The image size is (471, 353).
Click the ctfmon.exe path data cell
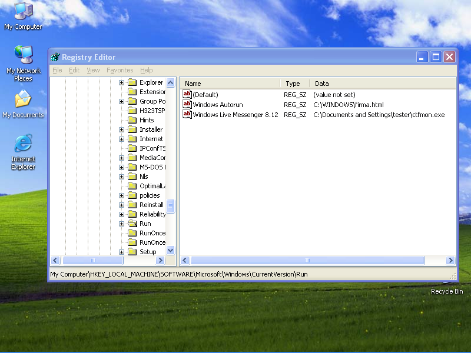pos(379,115)
